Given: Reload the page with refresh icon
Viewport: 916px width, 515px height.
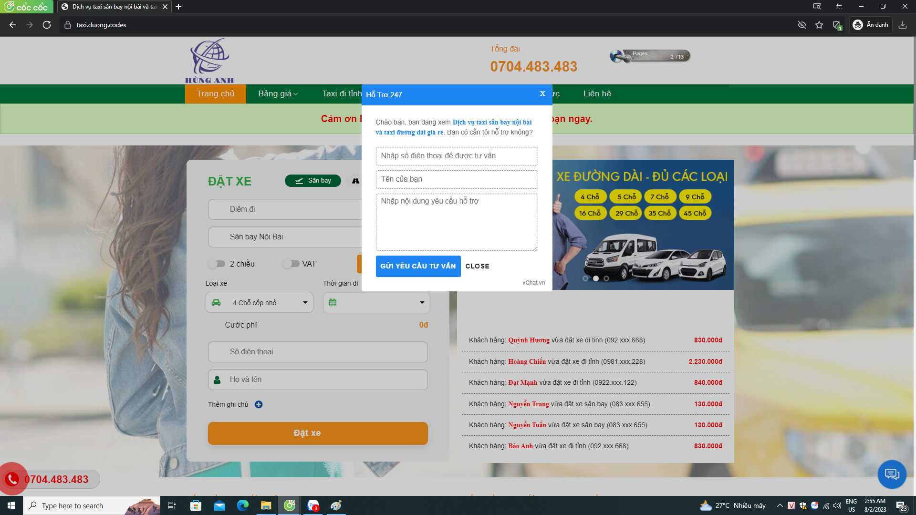Looking at the screenshot, I should (47, 25).
